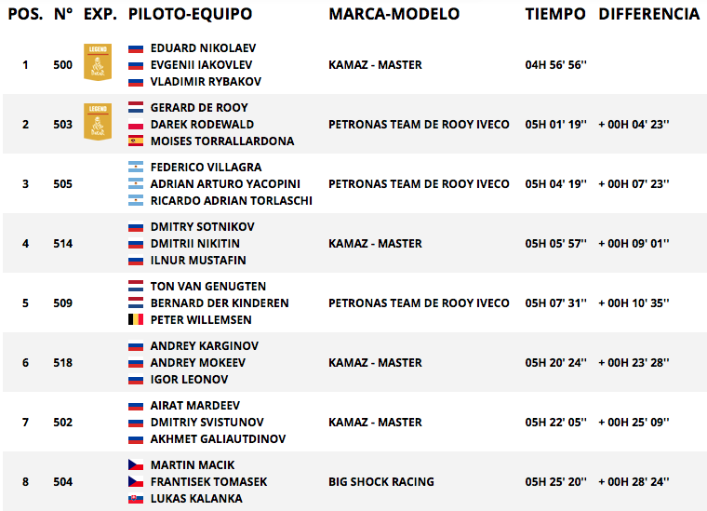Image resolution: width=707 pixels, height=511 pixels.
Task: Click the Spanish flag beside Moises Torrallardona
Action: (x=136, y=141)
